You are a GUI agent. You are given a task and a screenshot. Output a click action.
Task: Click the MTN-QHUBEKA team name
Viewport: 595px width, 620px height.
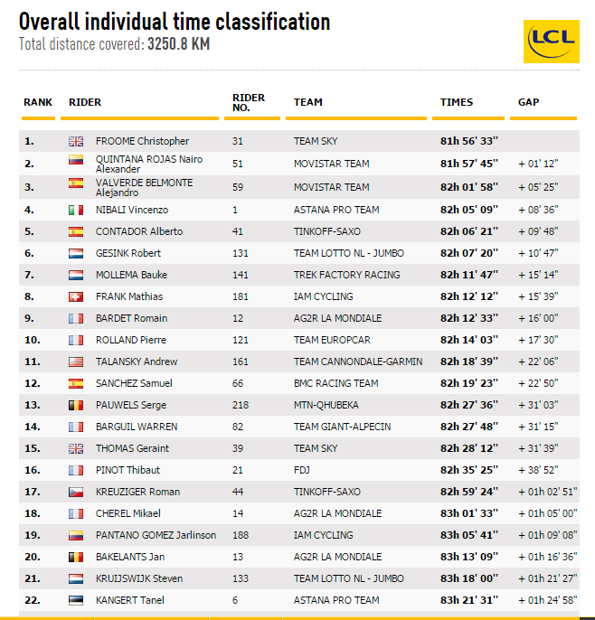[326, 405]
